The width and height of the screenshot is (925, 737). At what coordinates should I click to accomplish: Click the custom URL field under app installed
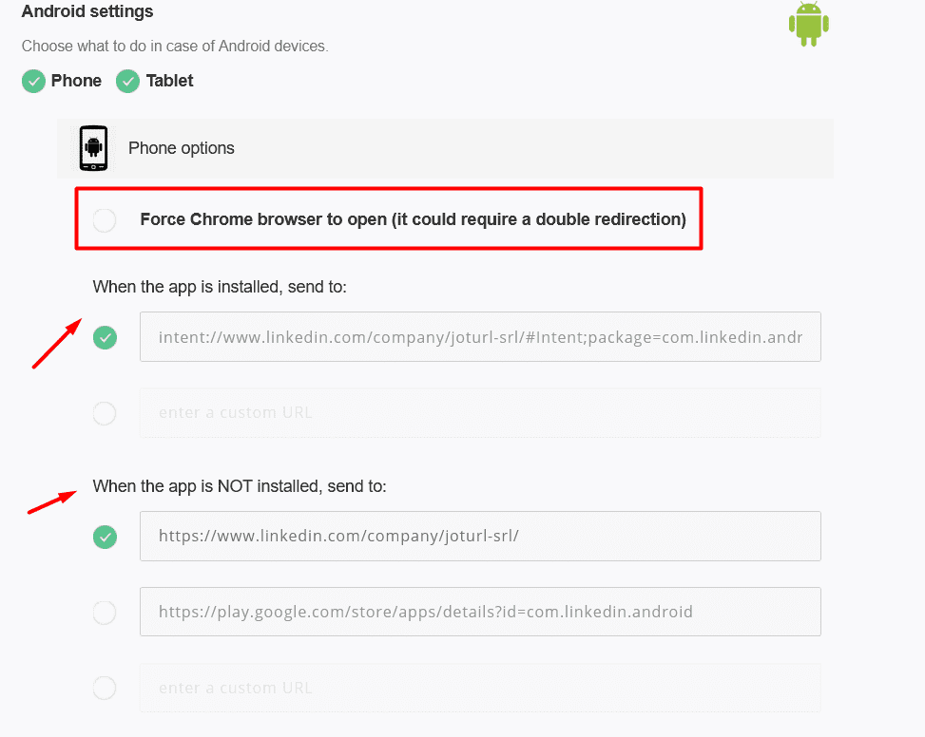pos(480,412)
